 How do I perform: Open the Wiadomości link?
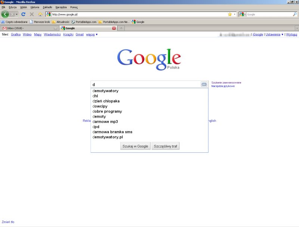pyautogui.click(x=52, y=34)
